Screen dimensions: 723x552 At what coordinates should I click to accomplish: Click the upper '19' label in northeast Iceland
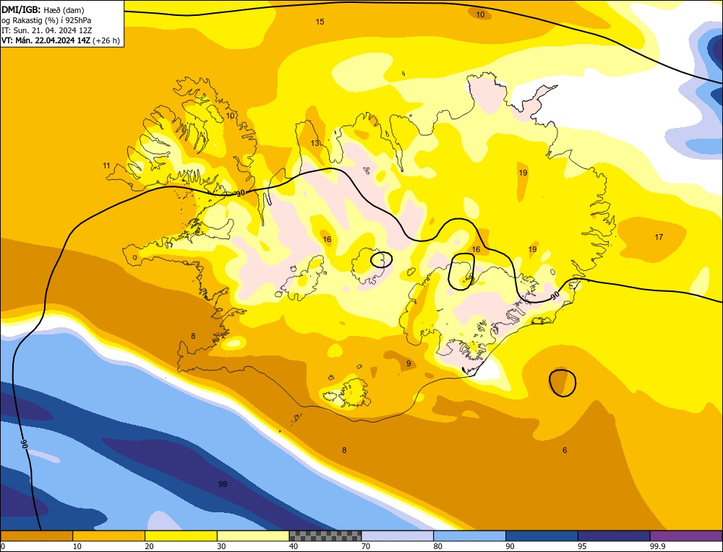click(x=523, y=173)
